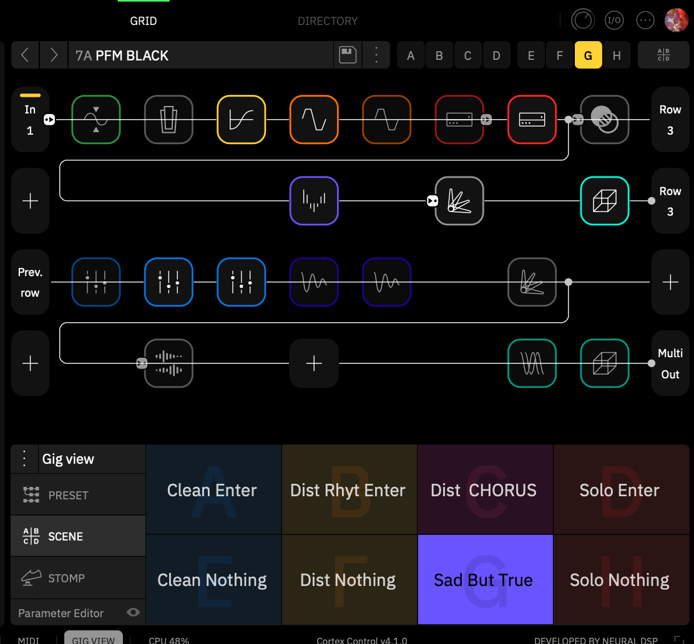Activate scene A in the top bar

(411, 55)
